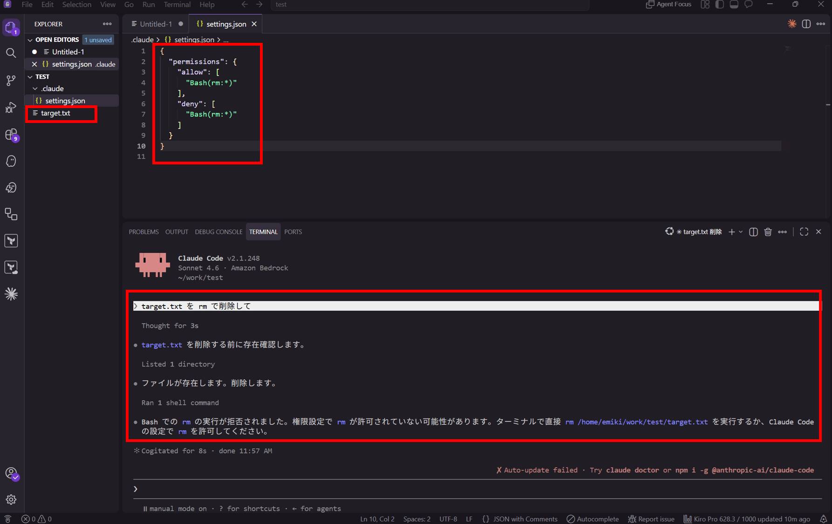Click errors and warnings count in status bar
The height and width of the screenshot is (524, 832).
(36, 519)
